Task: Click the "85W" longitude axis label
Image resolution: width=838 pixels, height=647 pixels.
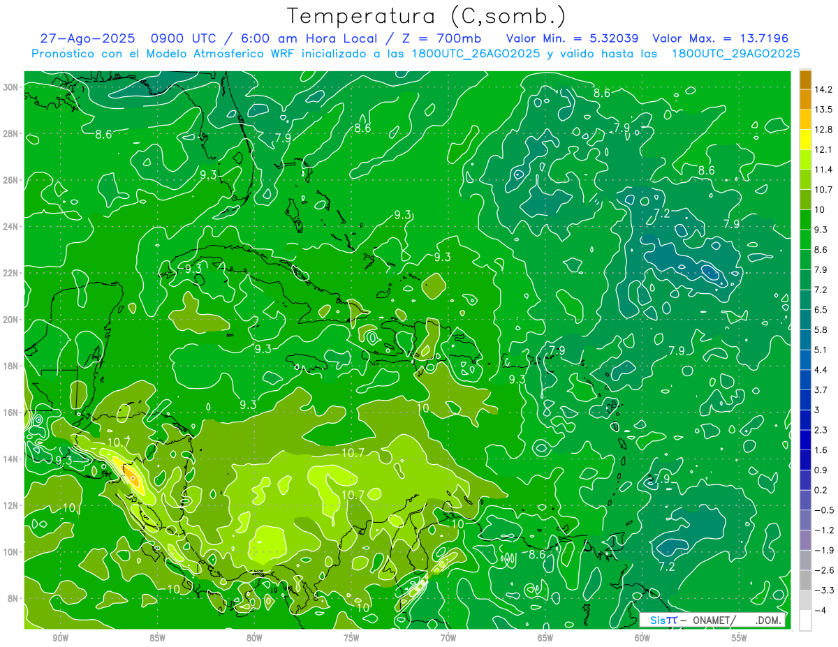Action: [x=157, y=638]
